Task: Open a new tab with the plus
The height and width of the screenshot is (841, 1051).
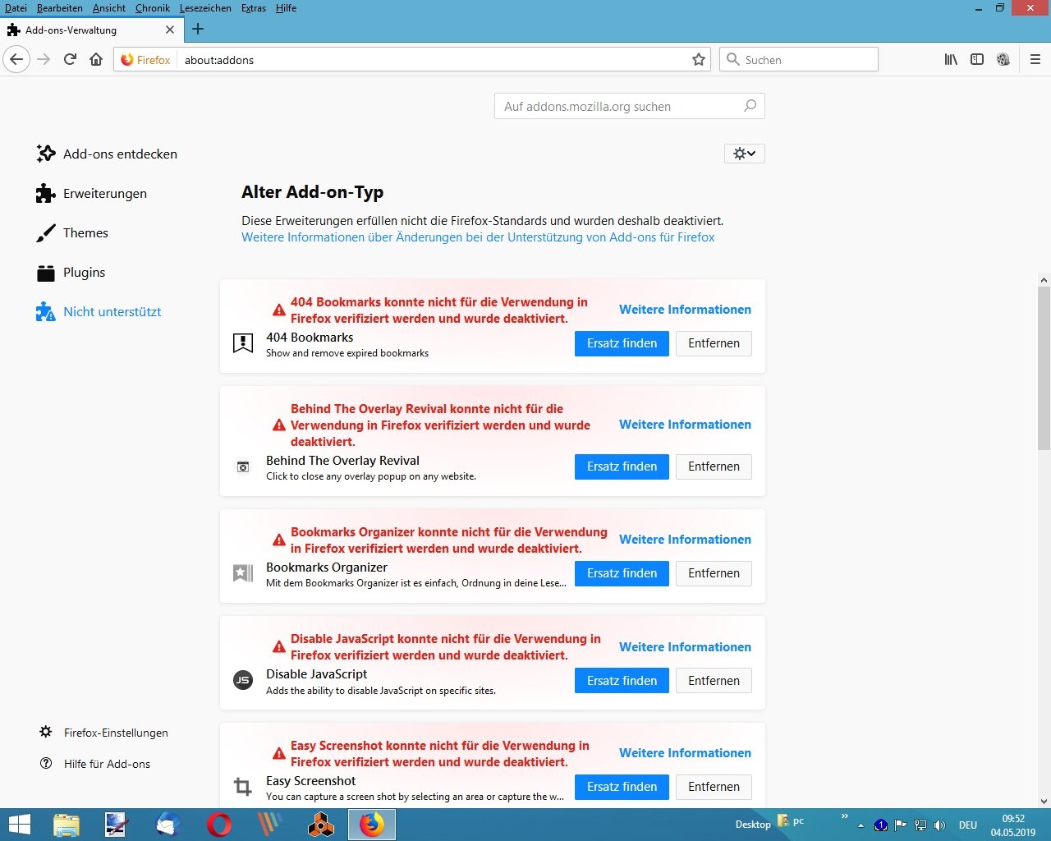Action: (x=198, y=30)
